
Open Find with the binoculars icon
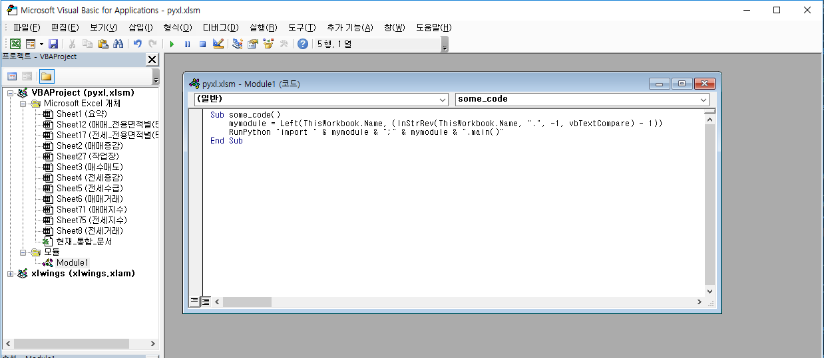pos(118,44)
